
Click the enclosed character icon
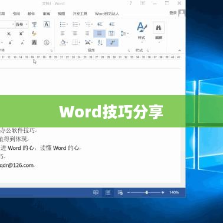[x=47, y=42]
